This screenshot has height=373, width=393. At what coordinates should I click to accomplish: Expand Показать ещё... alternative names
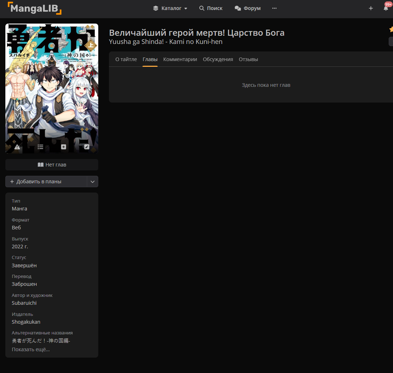[x=31, y=349]
